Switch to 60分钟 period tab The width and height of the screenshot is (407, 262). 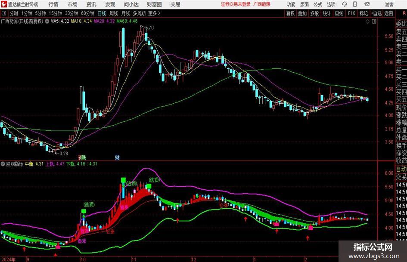coord(87,13)
